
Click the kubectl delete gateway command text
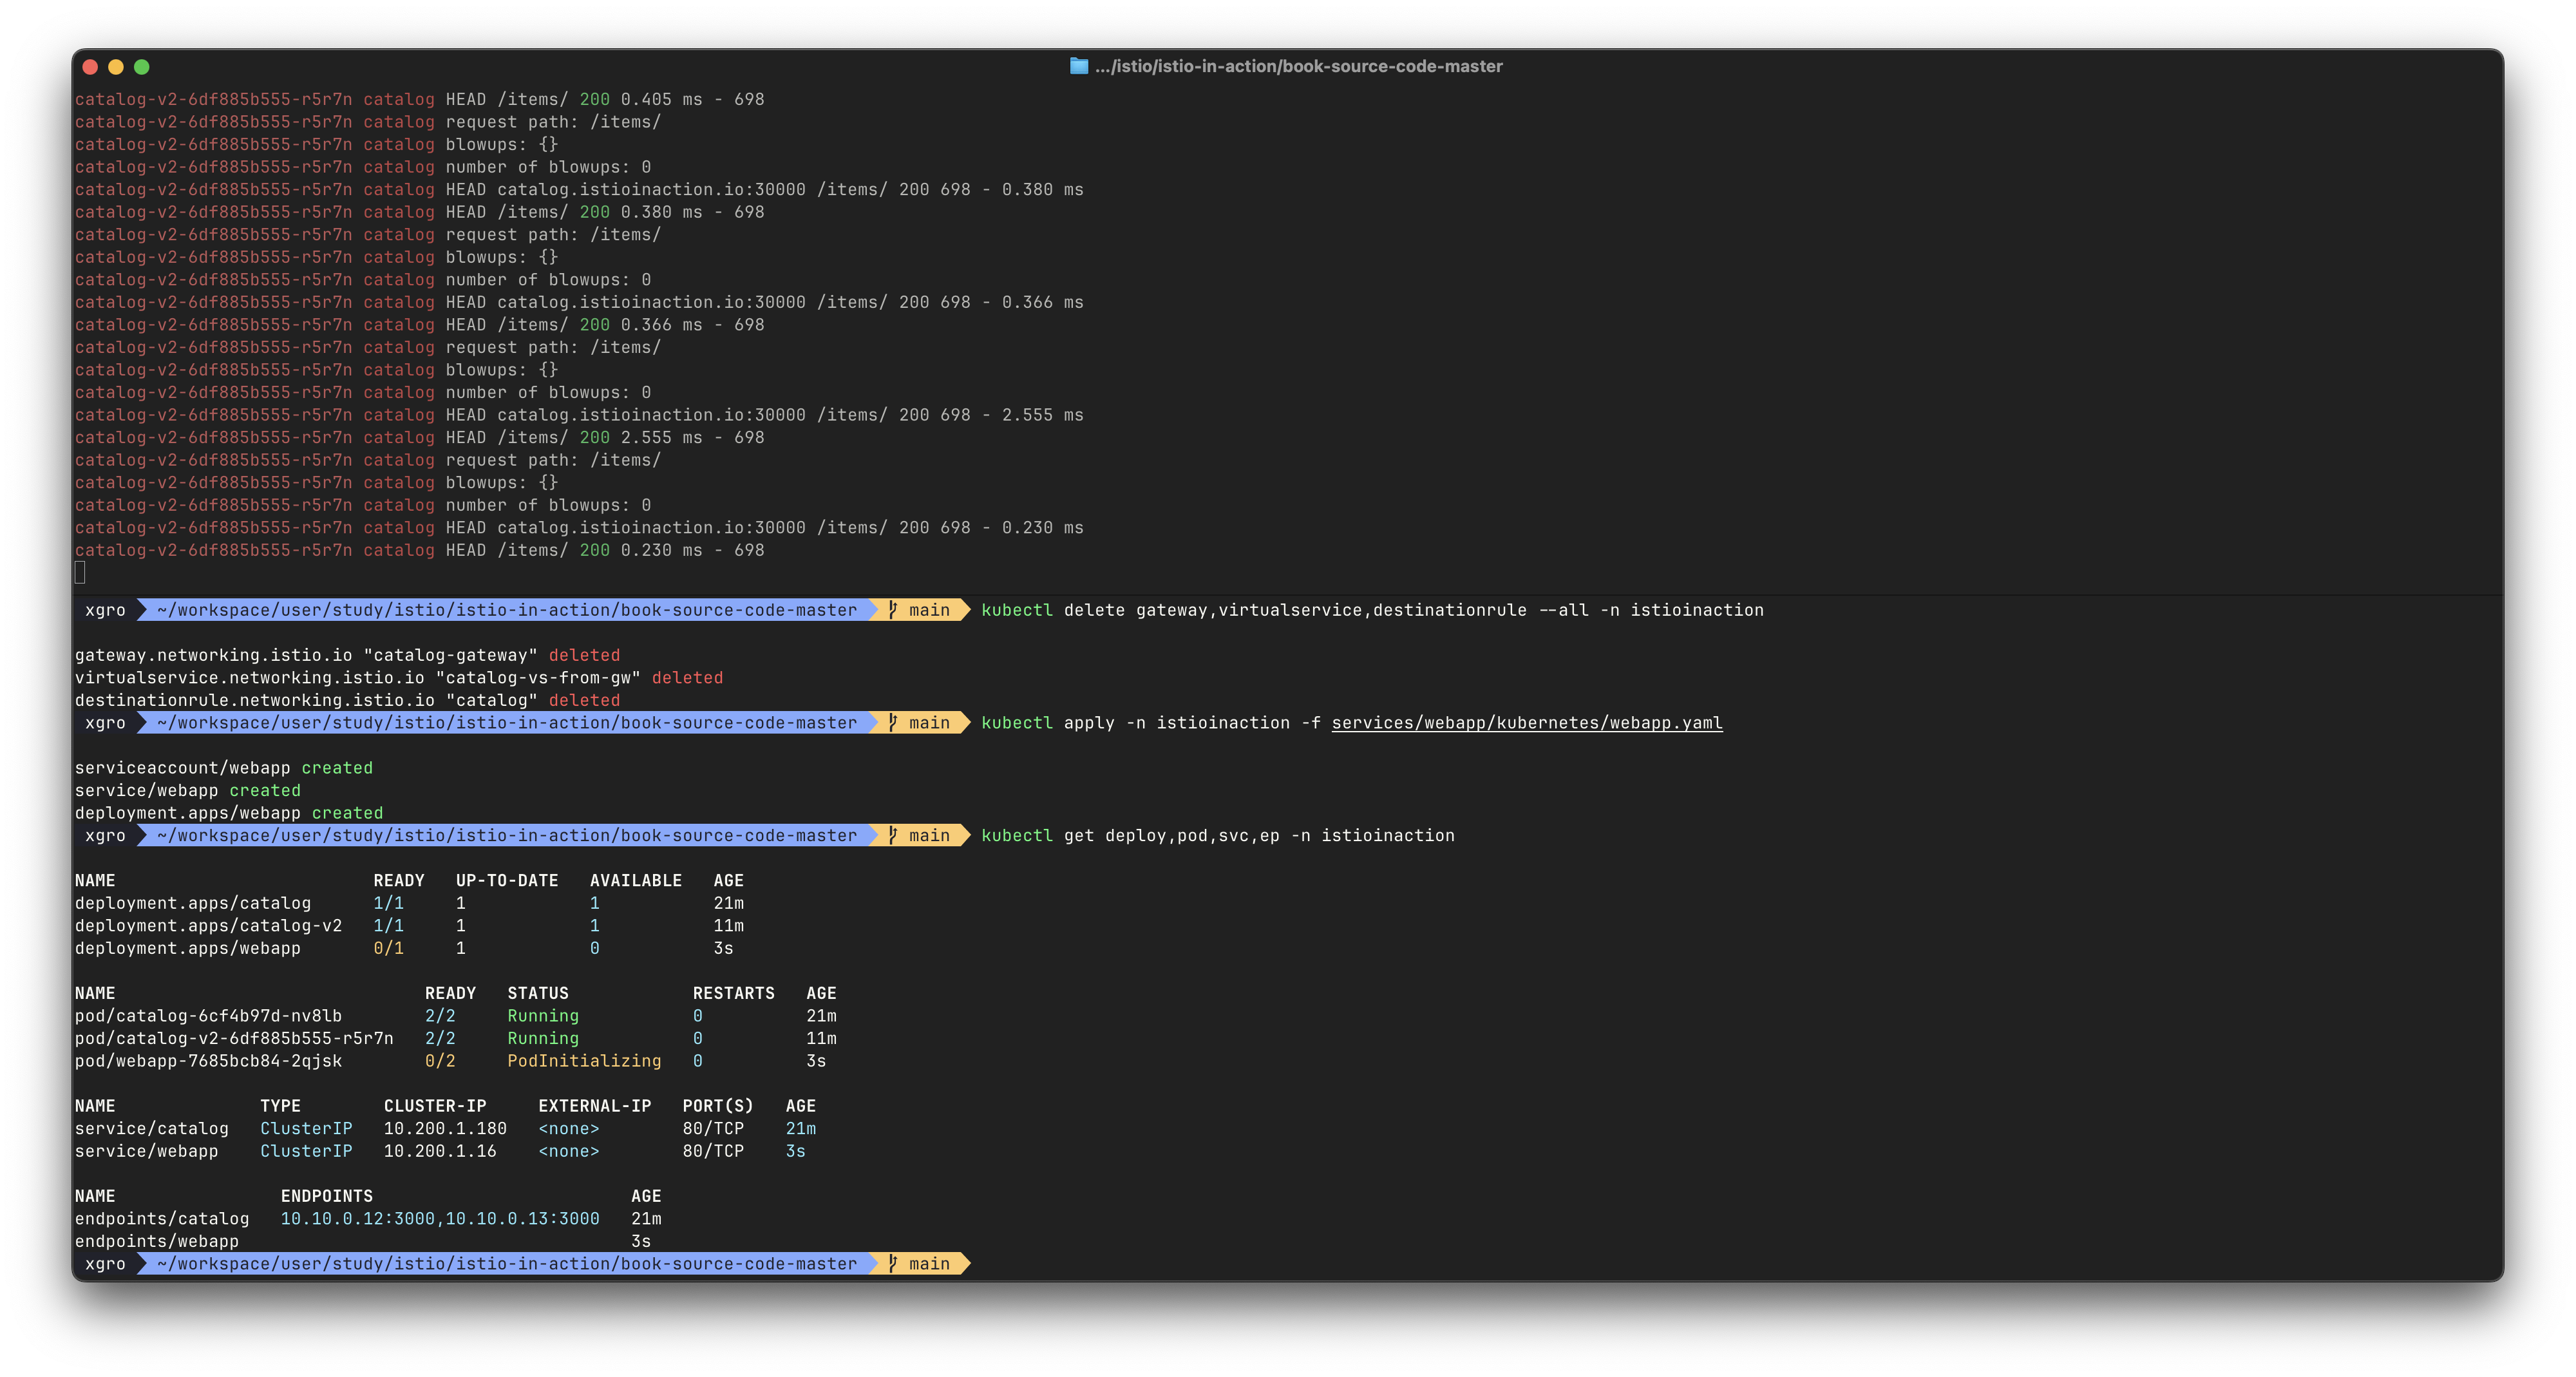click(x=1372, y=610)
